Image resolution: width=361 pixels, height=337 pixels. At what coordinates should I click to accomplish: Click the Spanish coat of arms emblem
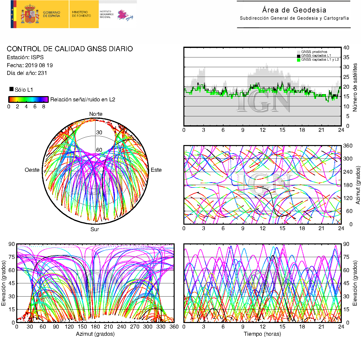point(30,14)
